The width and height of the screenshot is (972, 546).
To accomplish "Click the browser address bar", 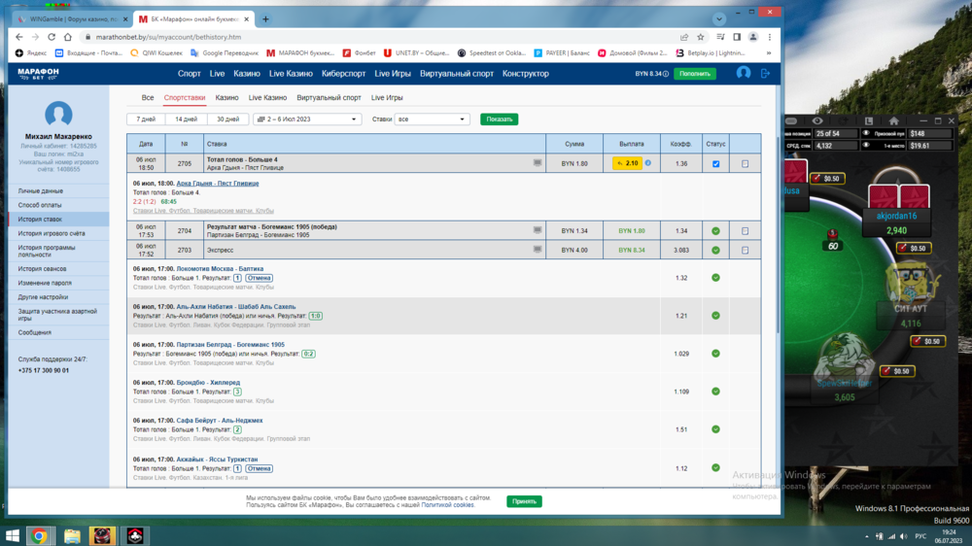I will pos(369,37).
